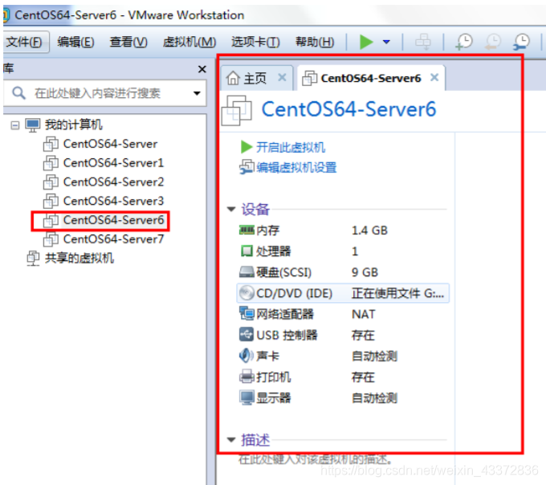546x485 pixels.
Task: Open the 处理器 processor device row
Action: tap(343, 251)
